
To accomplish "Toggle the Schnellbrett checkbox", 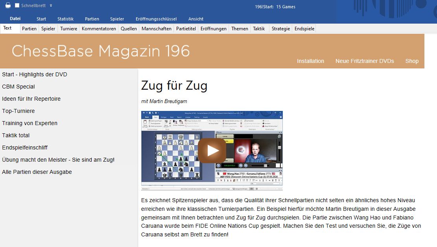I will 17,6.
